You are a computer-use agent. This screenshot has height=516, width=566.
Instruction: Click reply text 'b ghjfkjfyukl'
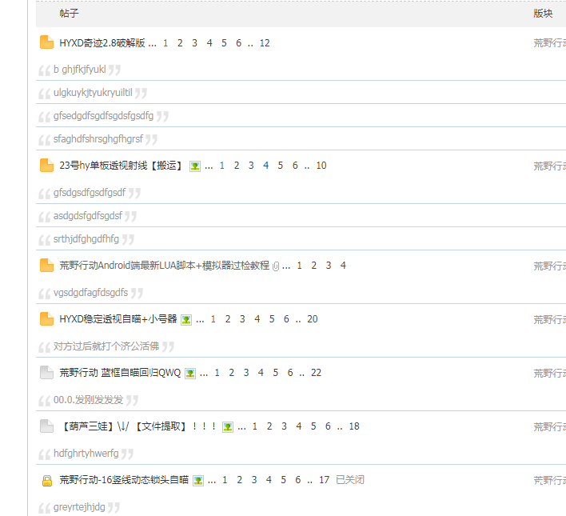[x=80, y=70]
